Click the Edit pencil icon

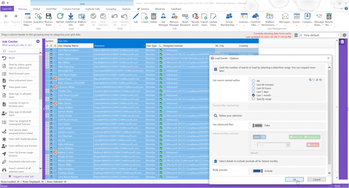click(x=136, y=17)
